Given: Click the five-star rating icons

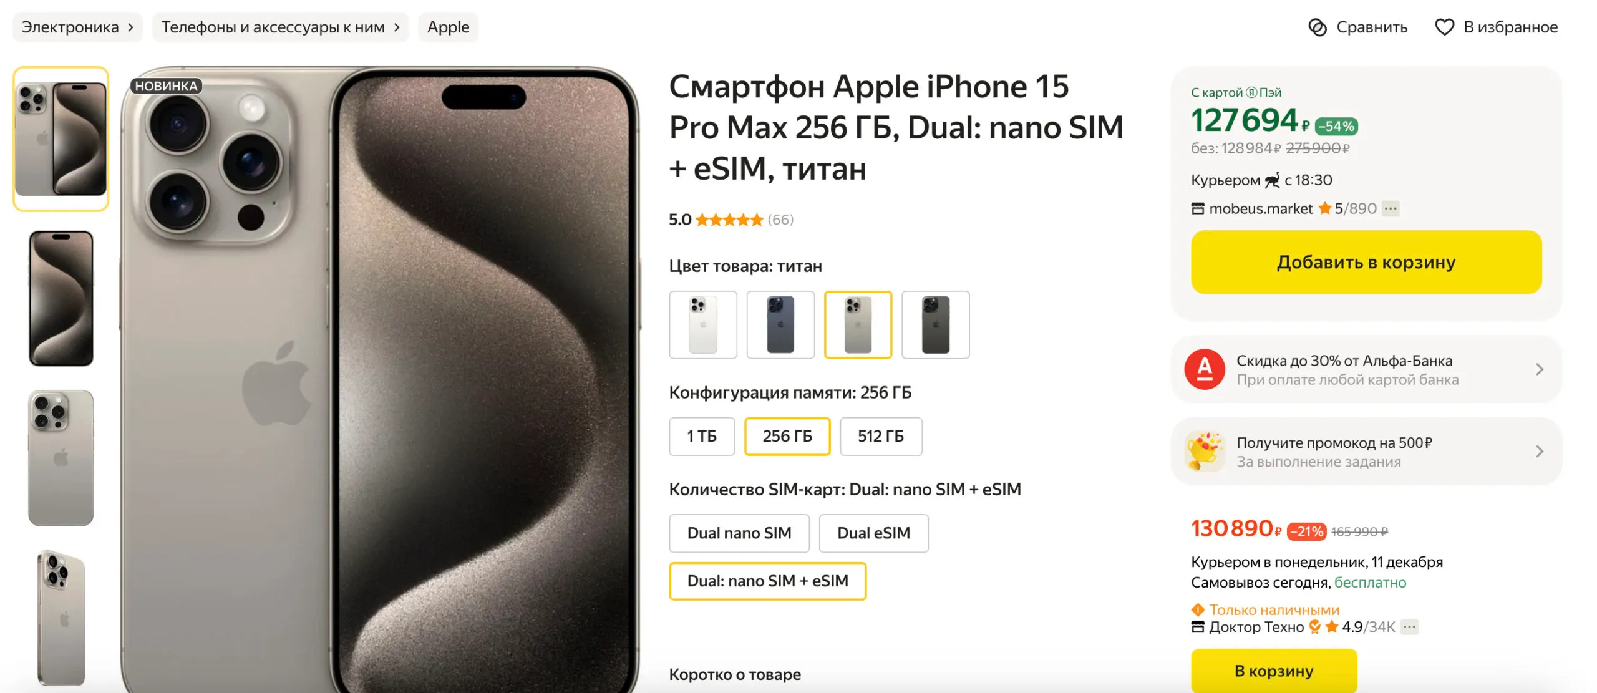Looking at the screenshot, I should tap(729, 220).
